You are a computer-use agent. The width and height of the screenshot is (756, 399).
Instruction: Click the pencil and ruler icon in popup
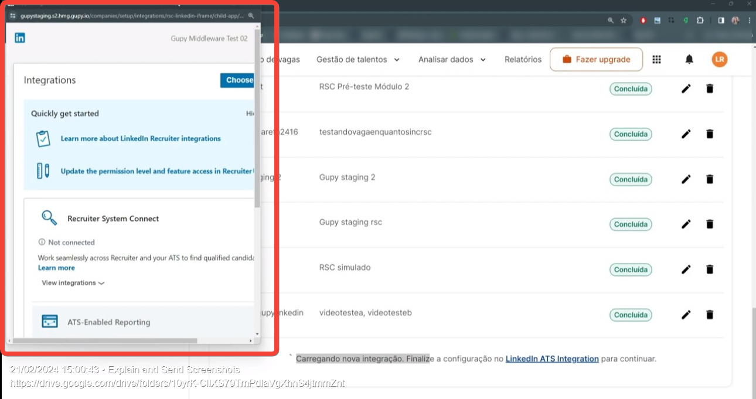coord(43,171)
